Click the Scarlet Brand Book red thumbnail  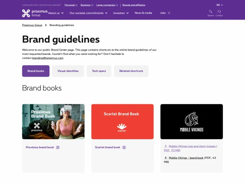(122, 122)
